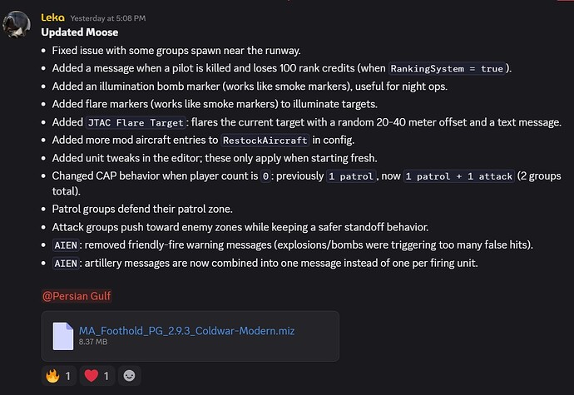Click the @Persian Gulf role mention
This screenshot has height=395, width=574.
(77, 295)
